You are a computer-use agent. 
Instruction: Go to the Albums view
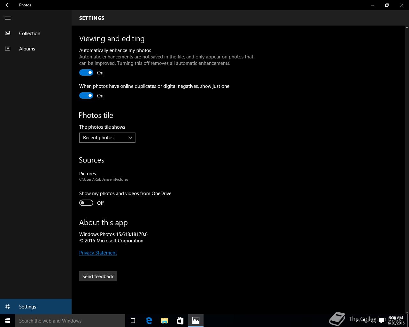pos(36,49)
